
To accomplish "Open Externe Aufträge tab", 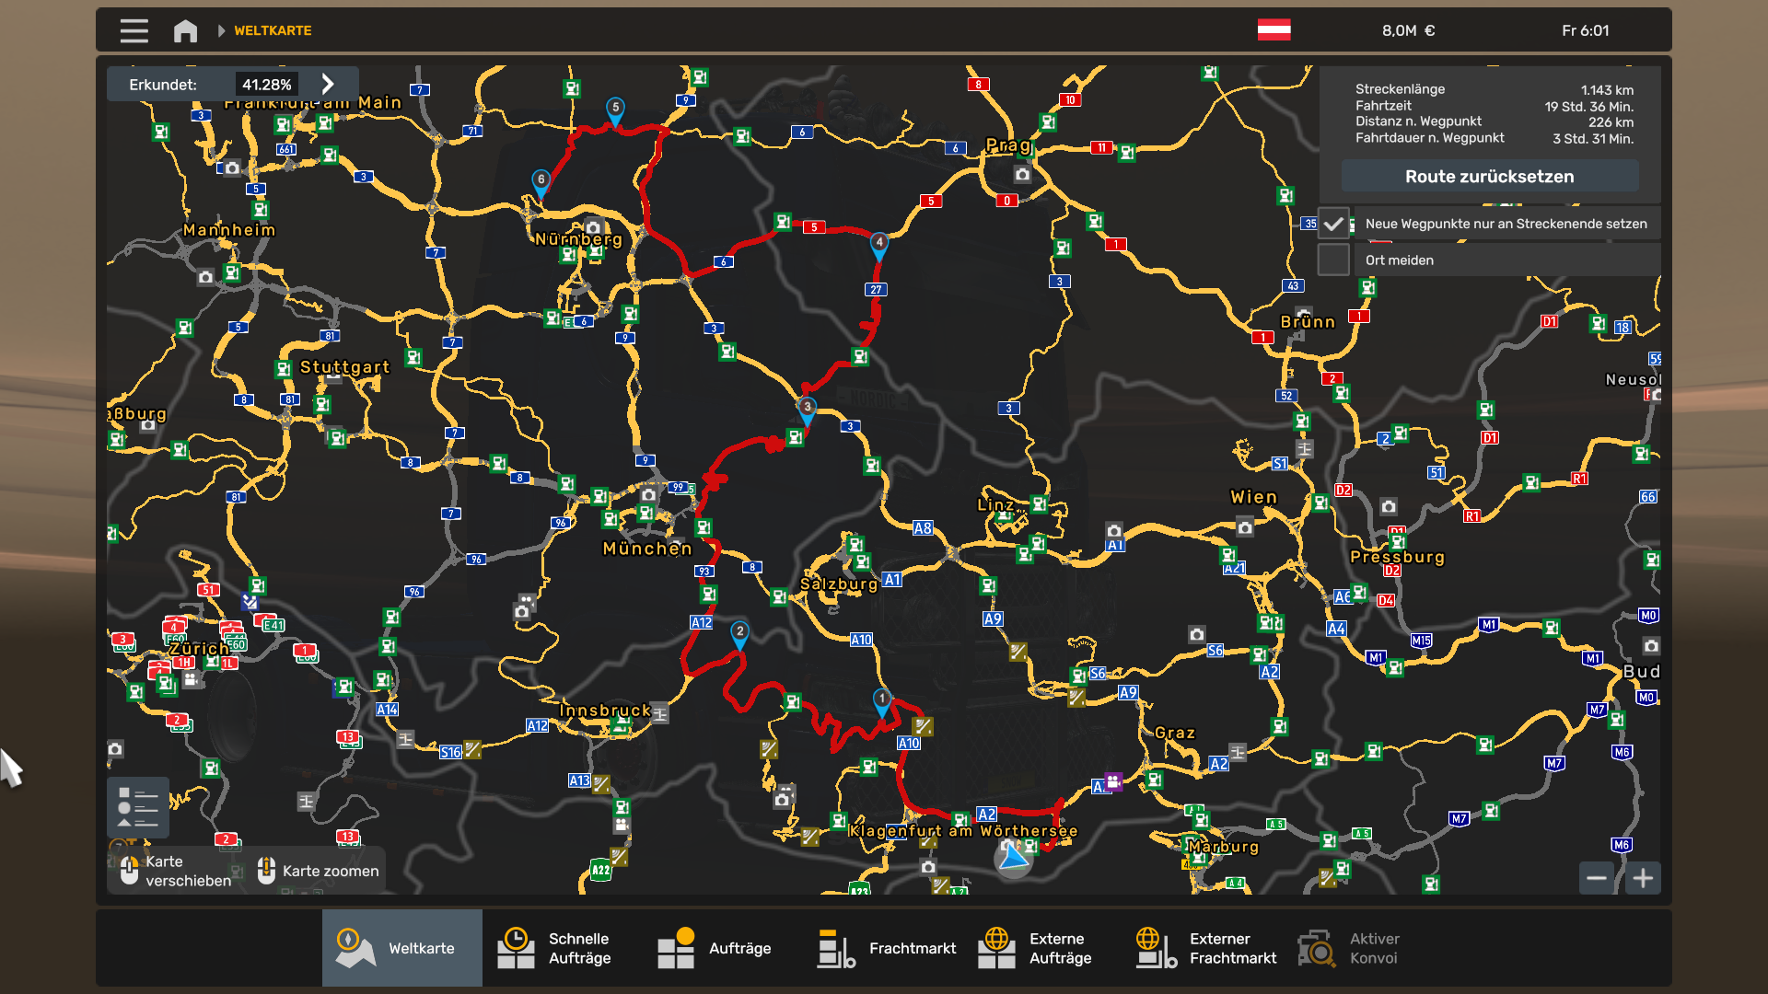I will 1035,948.
